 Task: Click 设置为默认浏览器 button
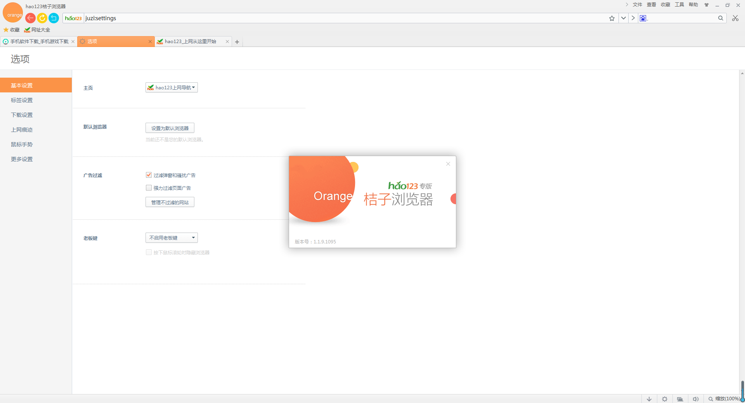pos(170,128)
